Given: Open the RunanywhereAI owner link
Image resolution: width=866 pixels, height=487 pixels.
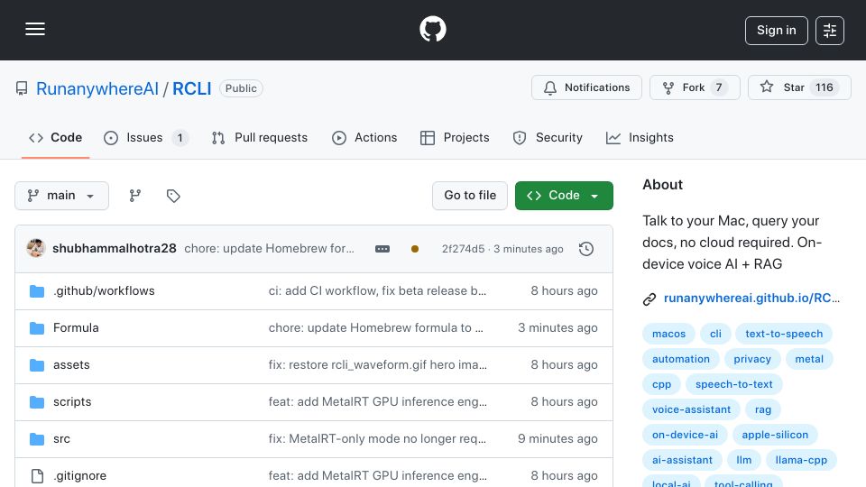Looking at the screenshot, I should click(x=97, y=88).
